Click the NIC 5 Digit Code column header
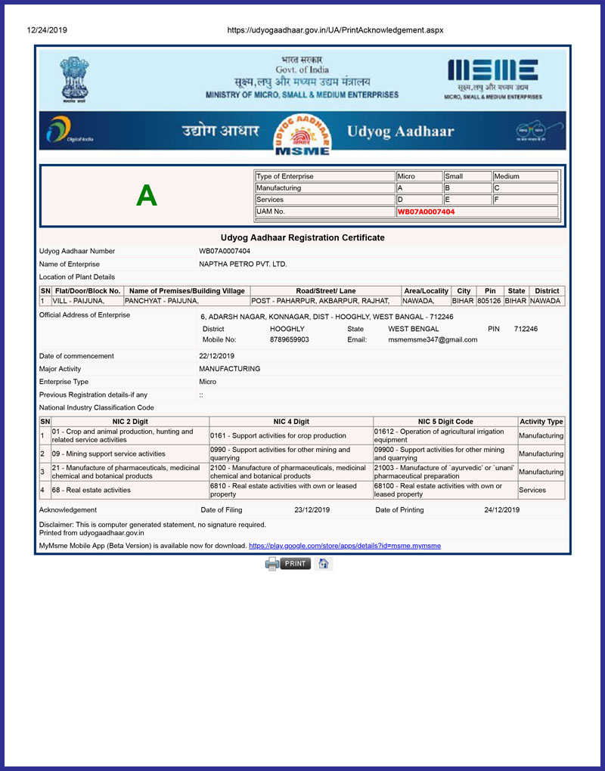 [445, 422]
